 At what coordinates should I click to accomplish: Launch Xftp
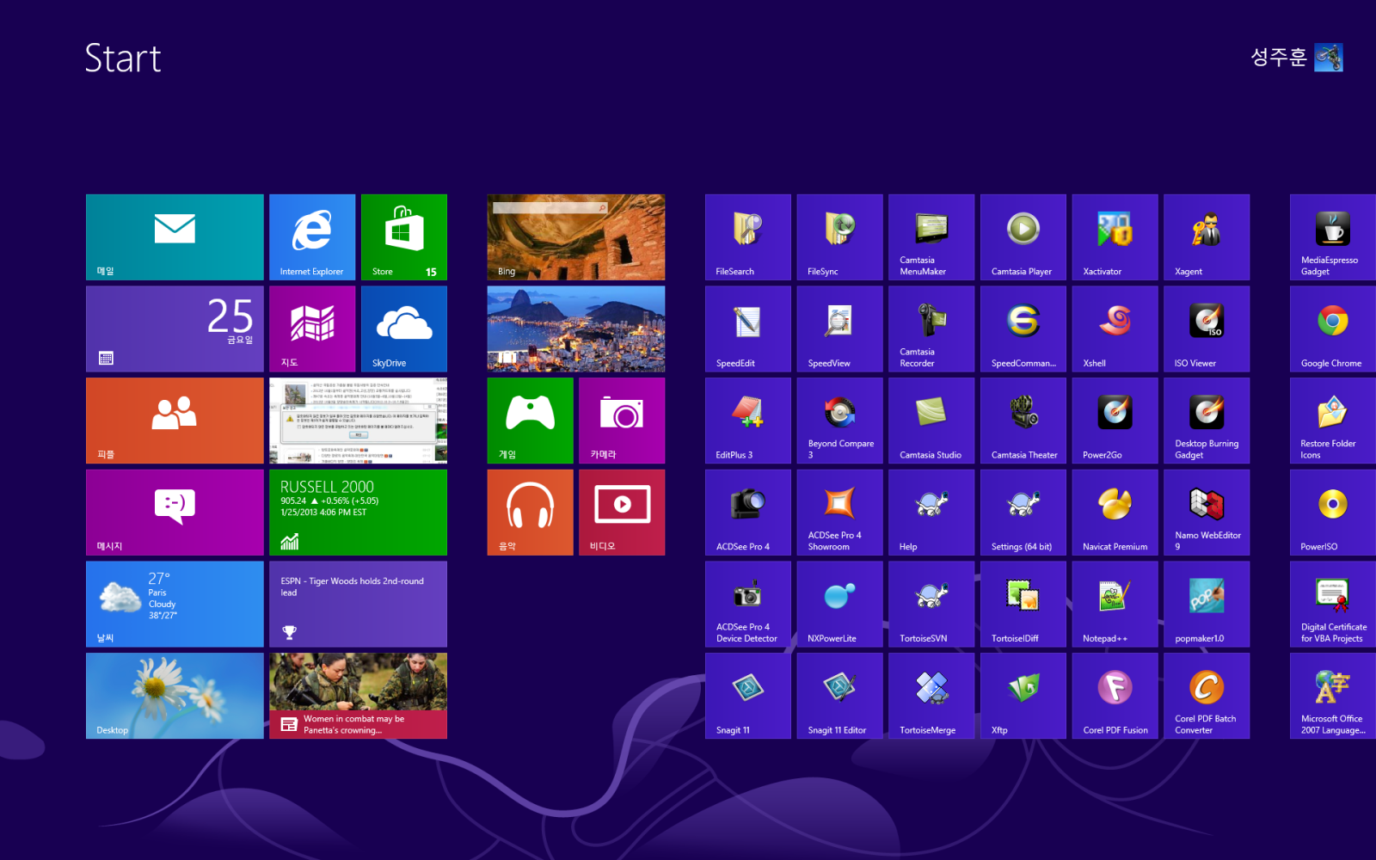[1023, 696]
